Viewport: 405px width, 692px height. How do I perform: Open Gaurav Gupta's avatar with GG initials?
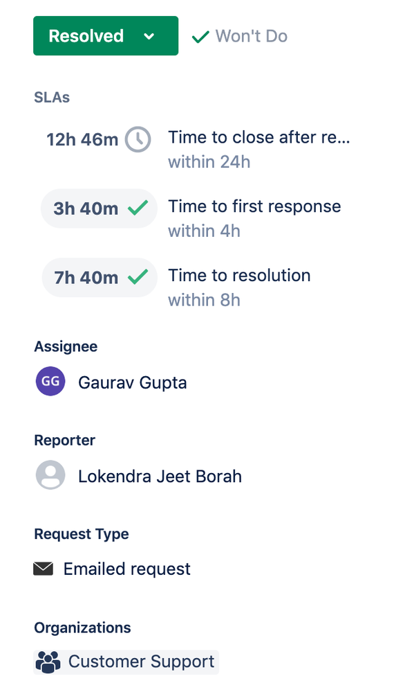click(x=50, y=382)
